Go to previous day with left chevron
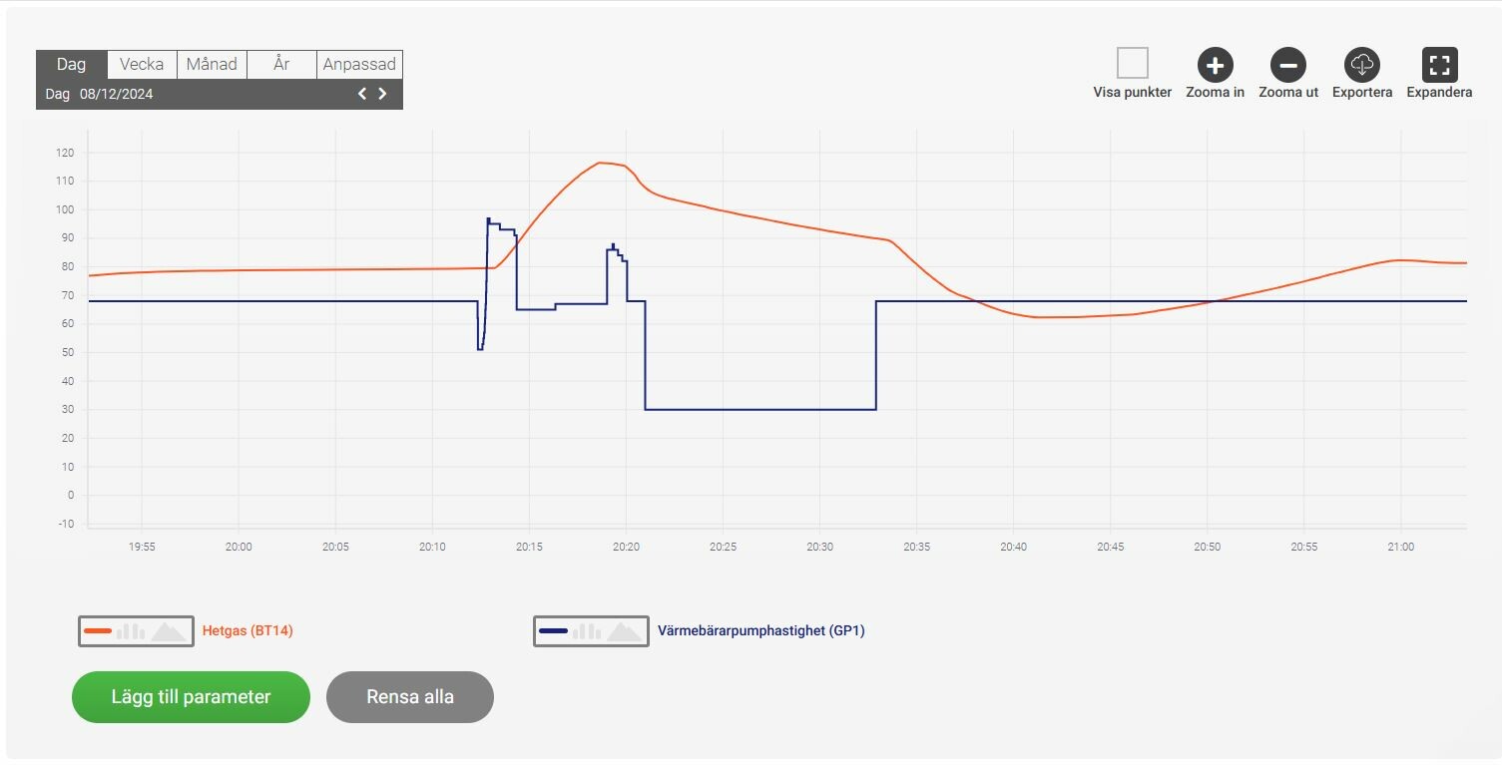The width and height of the screenshot is (1502, 765). point(362,94)
